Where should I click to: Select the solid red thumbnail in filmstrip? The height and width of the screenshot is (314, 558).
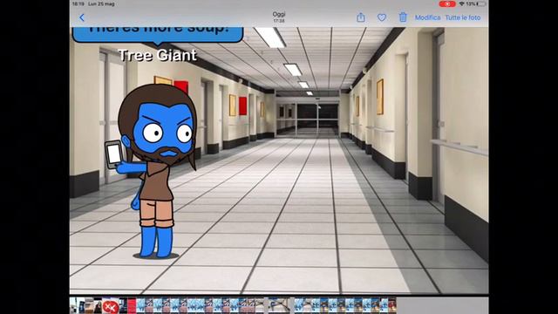coord(132,306)
